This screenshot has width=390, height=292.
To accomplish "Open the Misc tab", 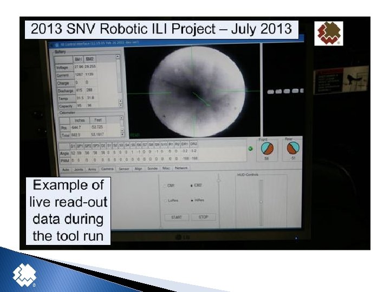I will pyautogui.click(x=166, y=168).
